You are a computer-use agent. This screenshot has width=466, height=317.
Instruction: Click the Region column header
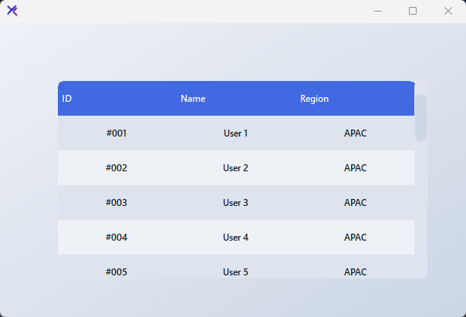(x=355, y=98)
